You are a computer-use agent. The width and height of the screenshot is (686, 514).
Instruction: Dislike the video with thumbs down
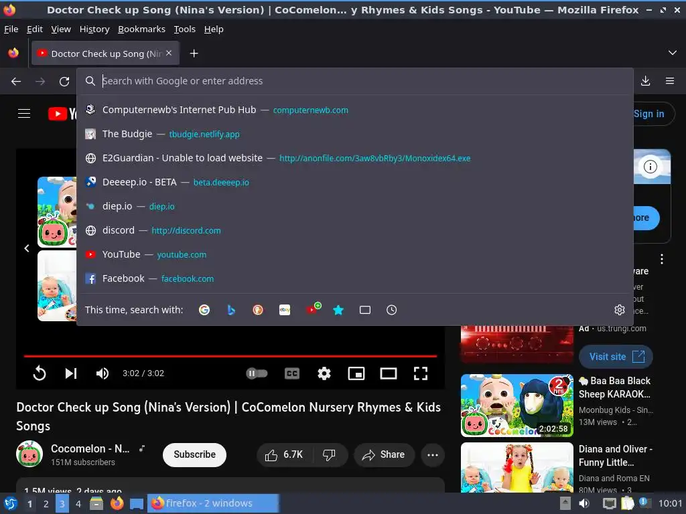click(329, 455)
